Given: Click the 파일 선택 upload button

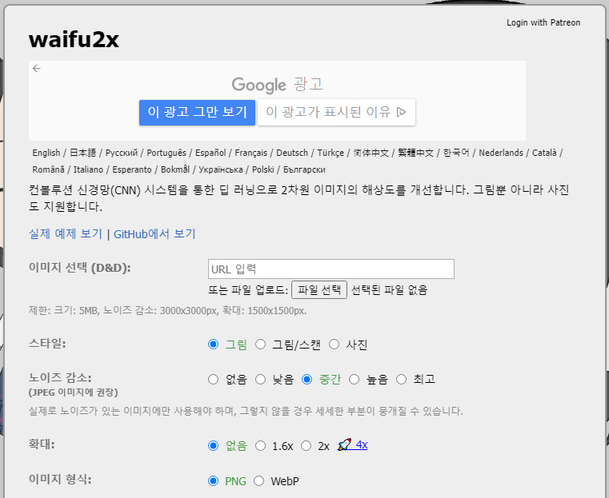Looking at the screenshot, I should click(x=319, y=289).
